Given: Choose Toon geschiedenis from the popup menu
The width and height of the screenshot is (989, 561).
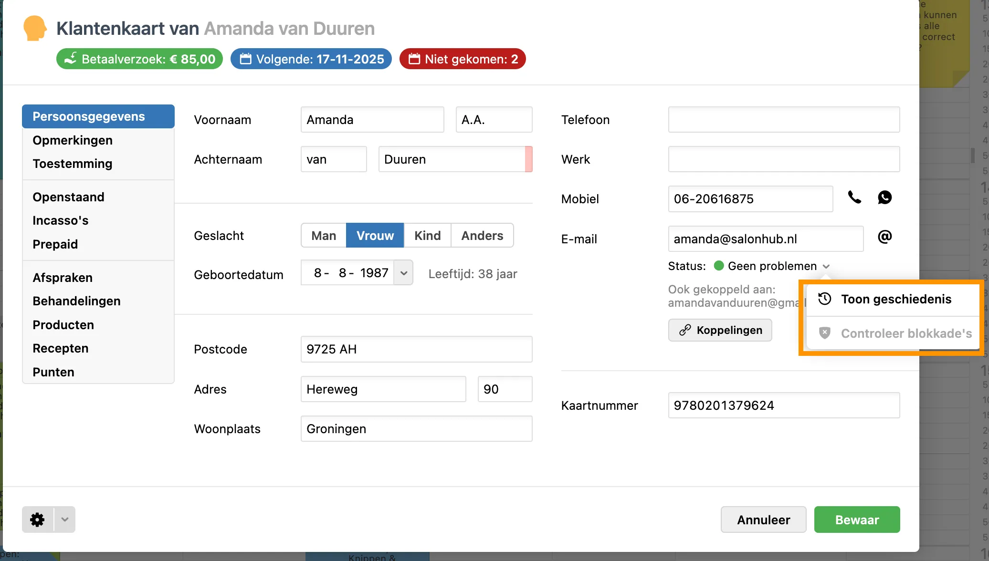Looking at the screenshot, I should pyautogui.click(x=896, y=299).
